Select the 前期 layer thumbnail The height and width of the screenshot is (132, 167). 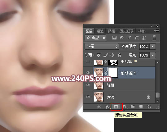99,85
